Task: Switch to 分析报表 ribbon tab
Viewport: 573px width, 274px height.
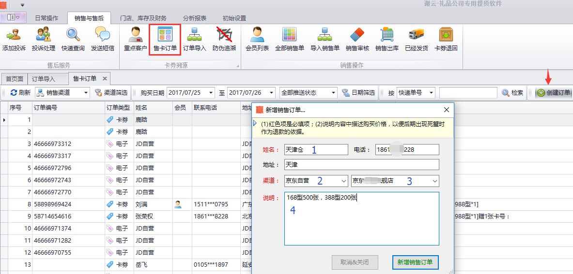Action: click(195, 18)
